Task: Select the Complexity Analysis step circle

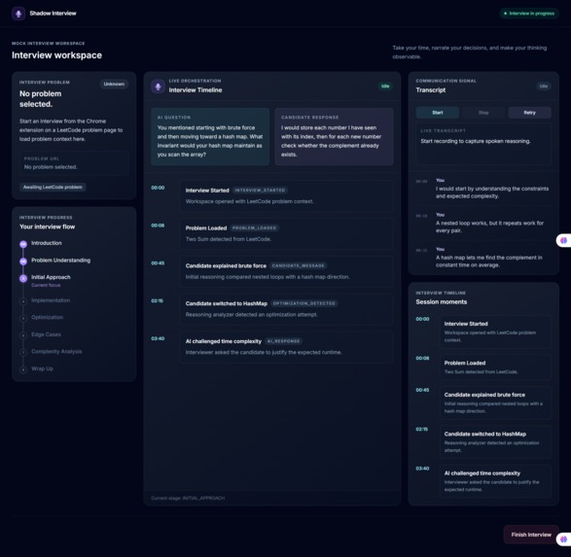Action: click(23, 352)
